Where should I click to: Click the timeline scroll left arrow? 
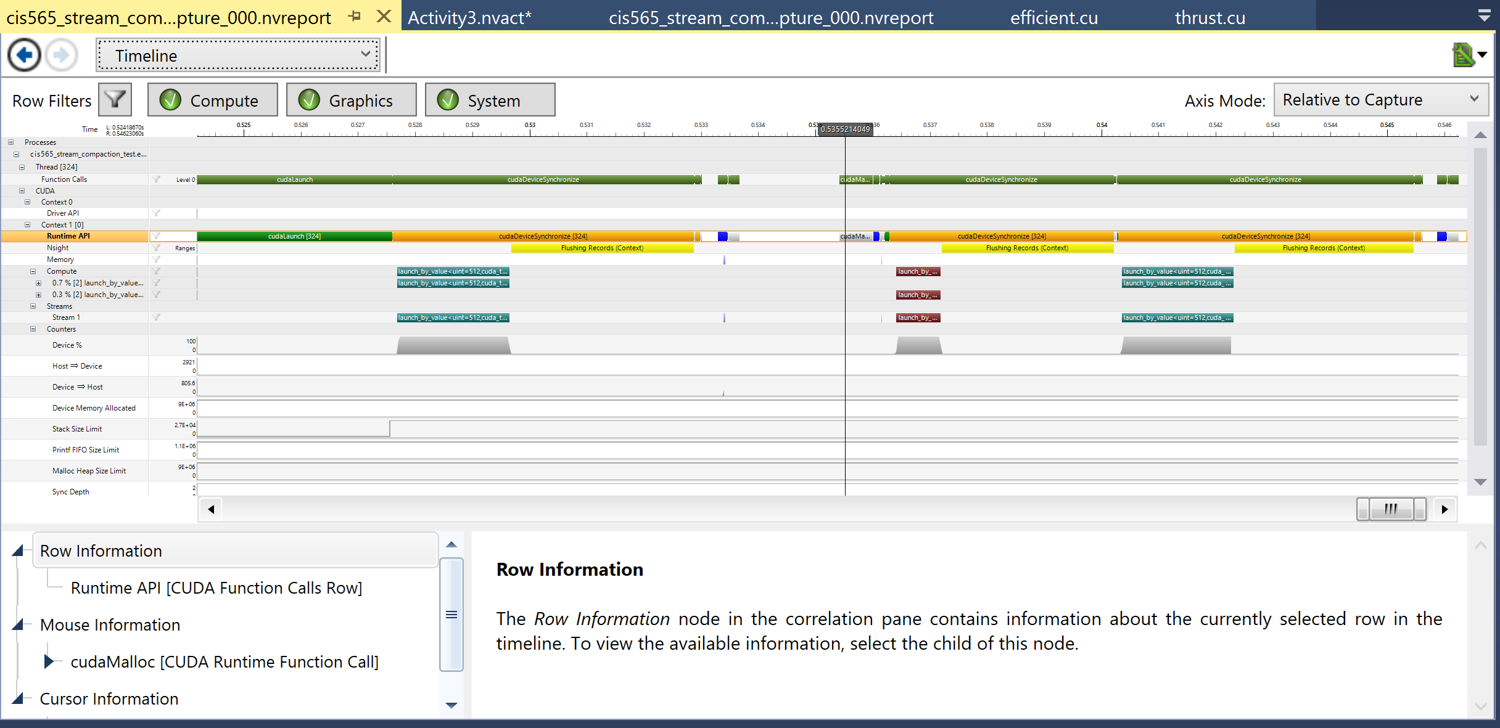click(x=211, y=509)
